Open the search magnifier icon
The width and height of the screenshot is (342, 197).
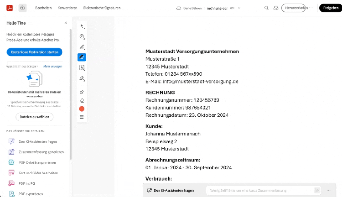tap(266, 8)
